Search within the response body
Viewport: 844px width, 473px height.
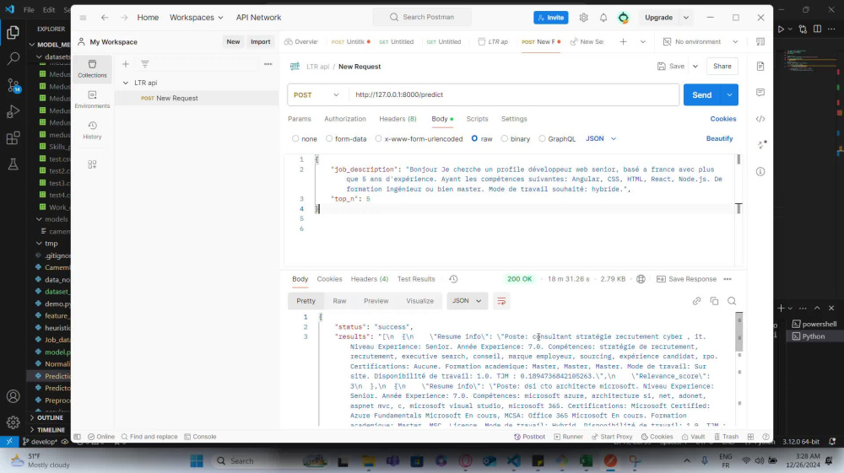coord(732,301)
